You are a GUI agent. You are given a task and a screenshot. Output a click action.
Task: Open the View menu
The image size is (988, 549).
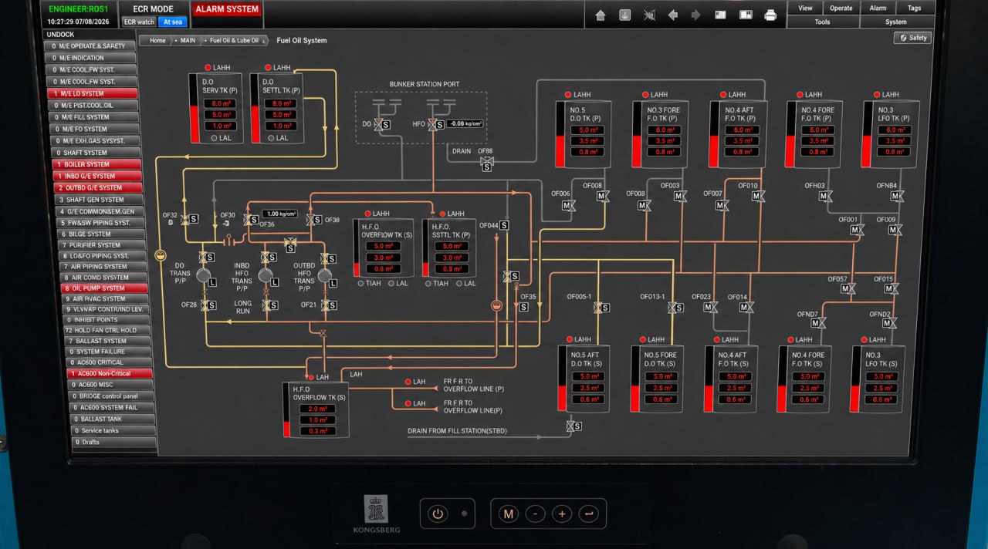coord(805,8)
